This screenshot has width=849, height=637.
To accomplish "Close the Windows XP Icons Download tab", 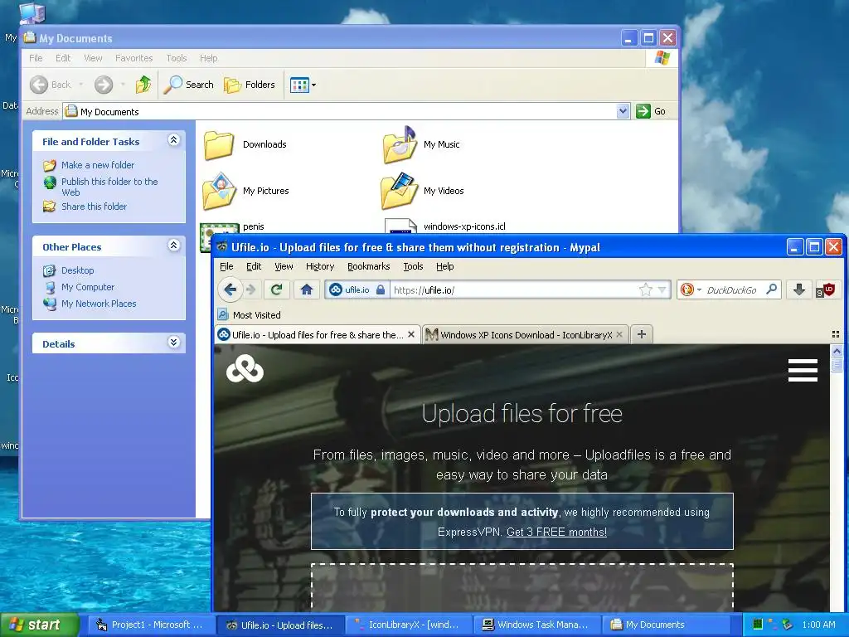I will pos(619,335).
